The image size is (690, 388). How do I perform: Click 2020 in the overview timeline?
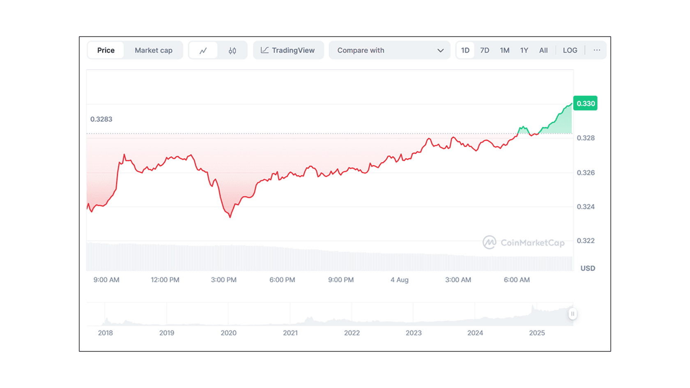pyautogui.click(x=229, y=333)
